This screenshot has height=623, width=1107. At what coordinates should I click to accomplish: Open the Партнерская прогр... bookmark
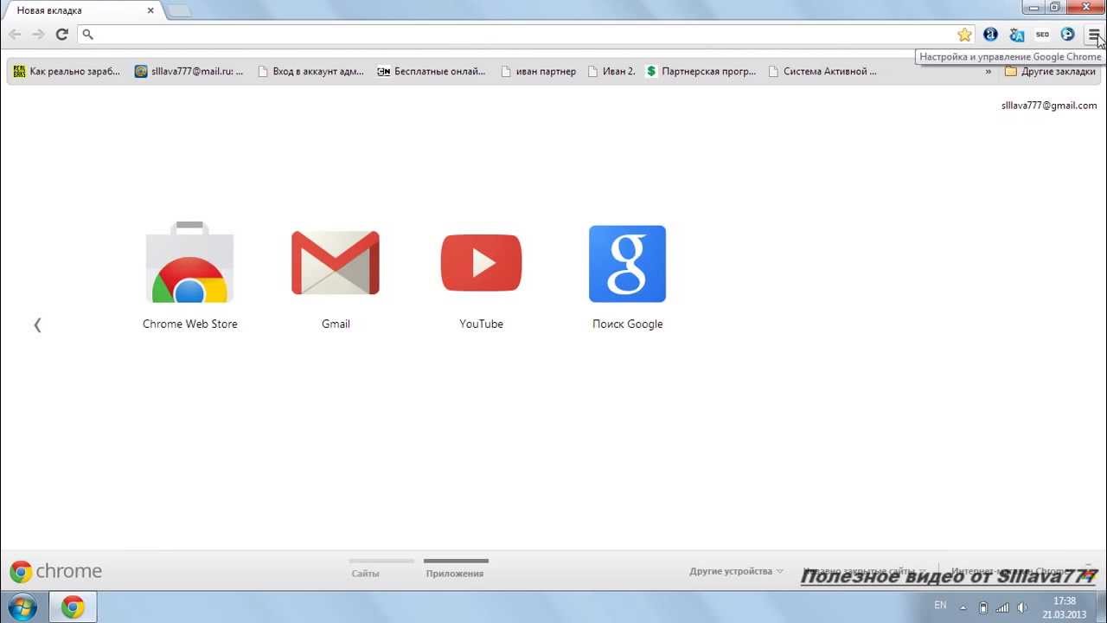click(701, 72)
